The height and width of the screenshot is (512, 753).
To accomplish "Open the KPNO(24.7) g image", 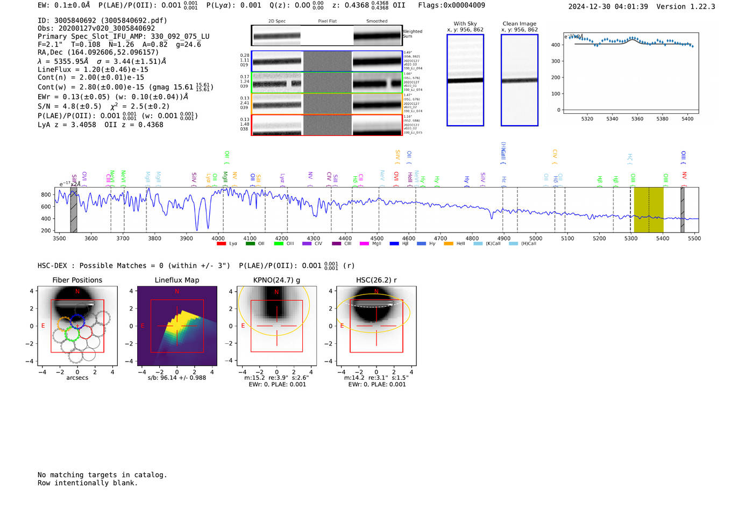I will pos(277,326).
